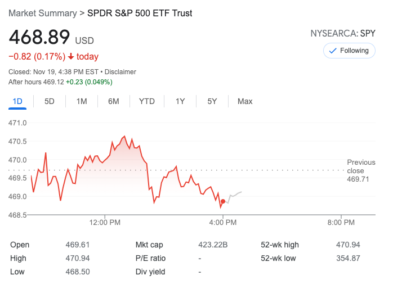
Task: Select the Max time range tab
Action: [x=245, y=101]
